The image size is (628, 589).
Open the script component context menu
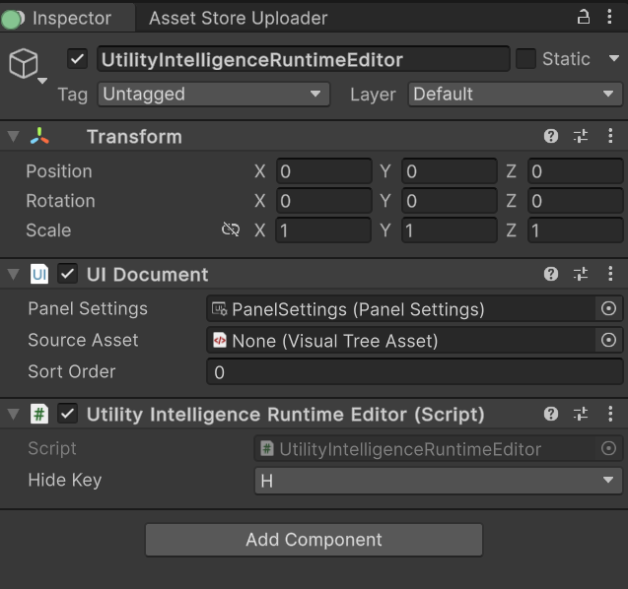610,414
